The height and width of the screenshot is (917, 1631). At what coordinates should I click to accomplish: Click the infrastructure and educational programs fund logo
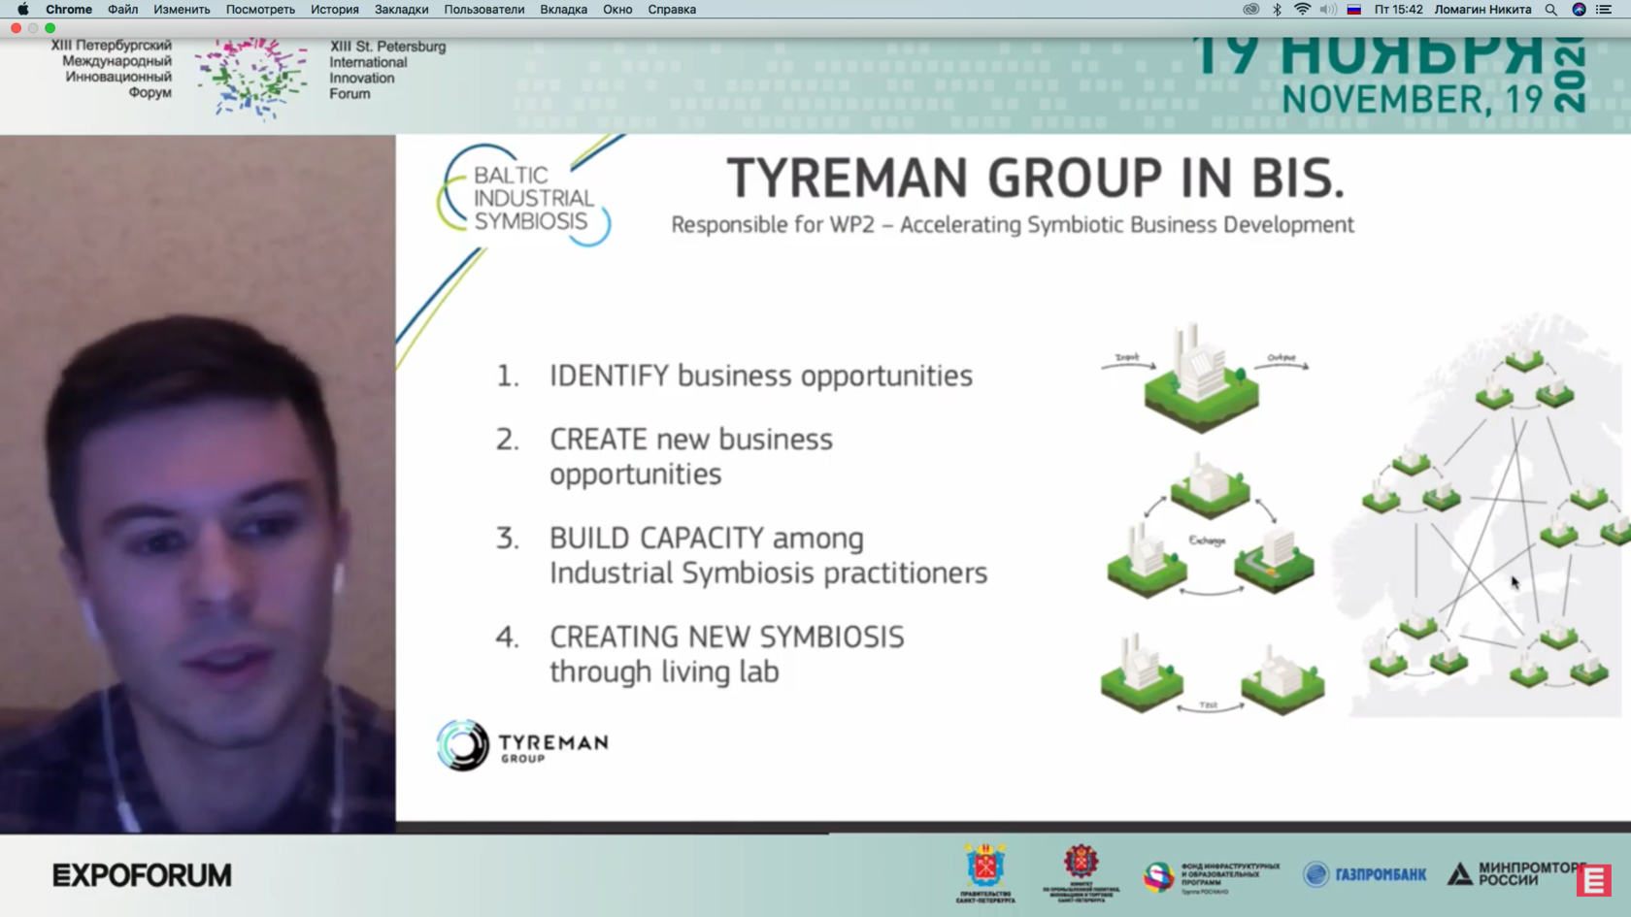coord(1211,876)
